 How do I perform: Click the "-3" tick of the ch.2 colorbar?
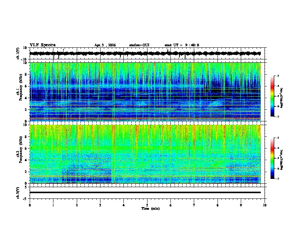pos(277,138)
